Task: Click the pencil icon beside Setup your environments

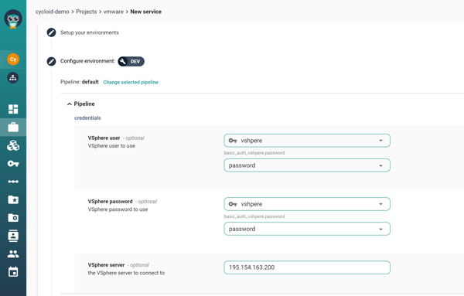Action: coord(51,32)
